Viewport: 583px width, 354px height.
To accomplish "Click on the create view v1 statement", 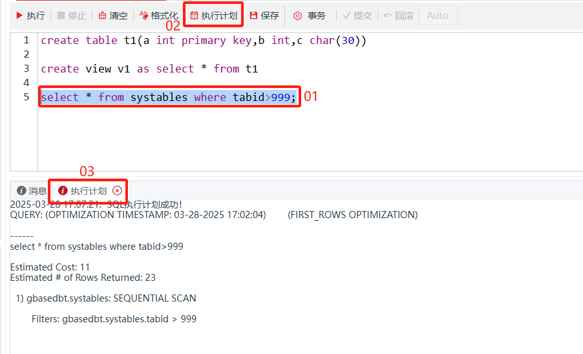I will point(149,69).
